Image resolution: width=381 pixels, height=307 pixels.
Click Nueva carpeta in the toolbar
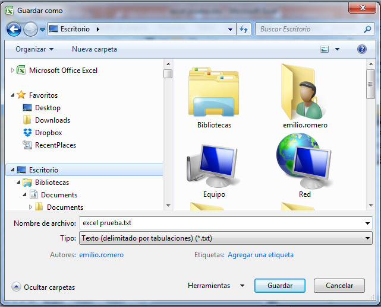coord(95,49)
